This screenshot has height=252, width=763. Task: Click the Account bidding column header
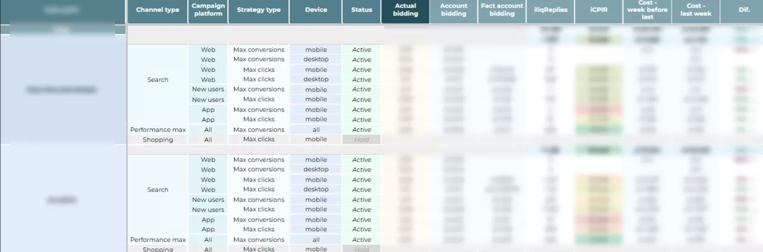(453, 10)
